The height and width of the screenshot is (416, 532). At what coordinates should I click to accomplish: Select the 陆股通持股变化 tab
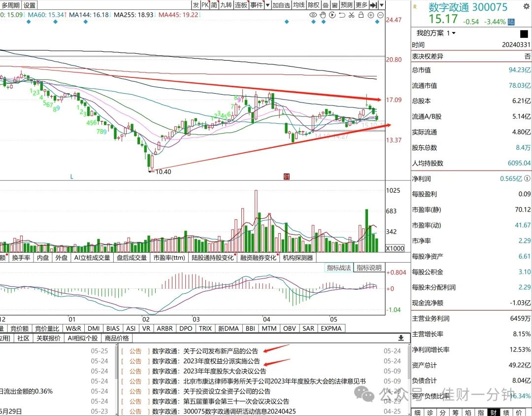click(x=213, y=258)
